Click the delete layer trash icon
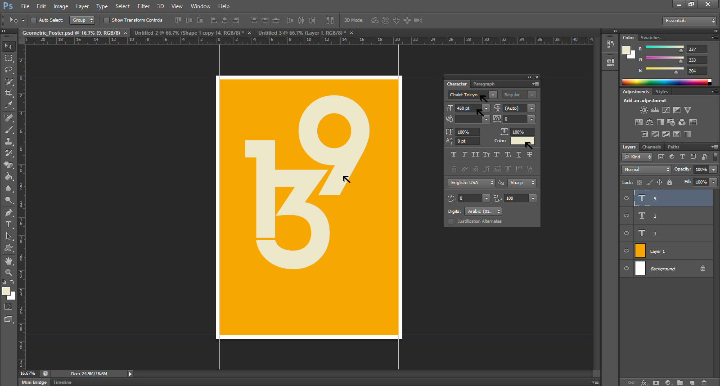This screenshot has height=386, width=720. point(704,382)
